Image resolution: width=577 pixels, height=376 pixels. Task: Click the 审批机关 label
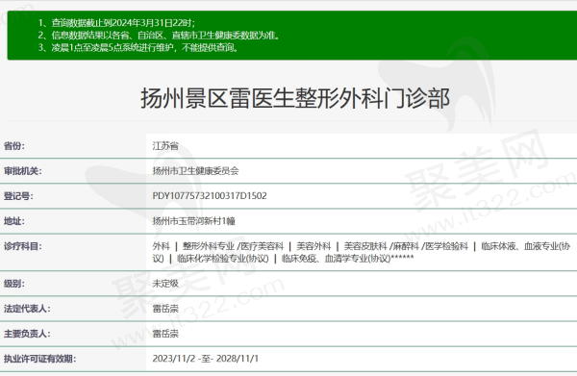click(22, 171)
